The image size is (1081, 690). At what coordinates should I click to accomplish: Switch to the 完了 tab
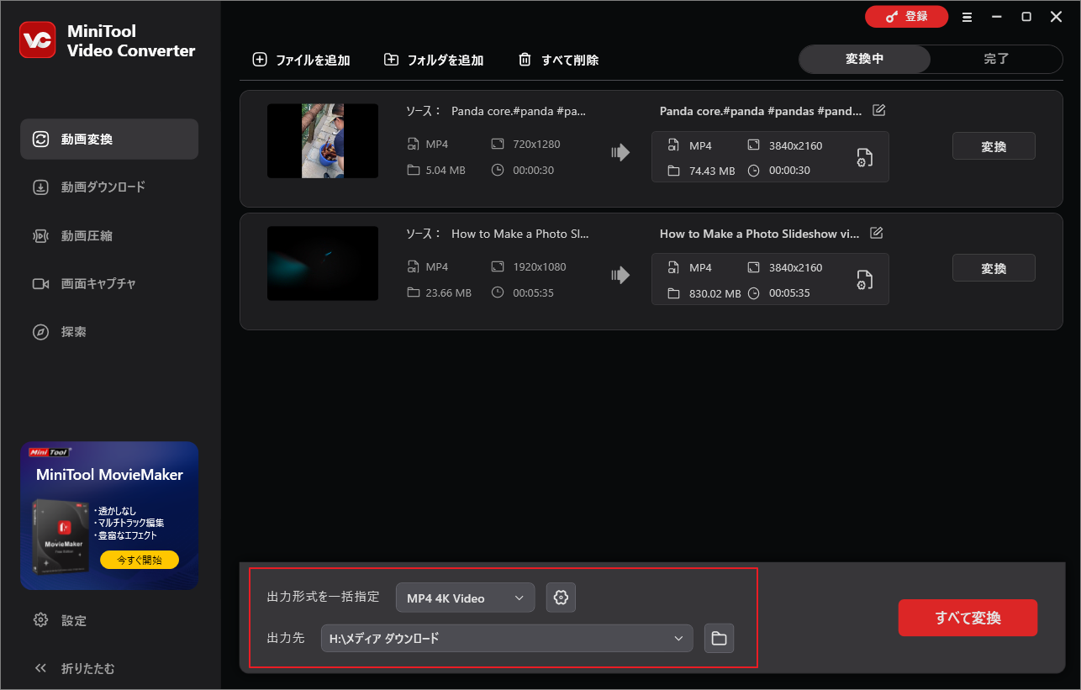(997, 59)
